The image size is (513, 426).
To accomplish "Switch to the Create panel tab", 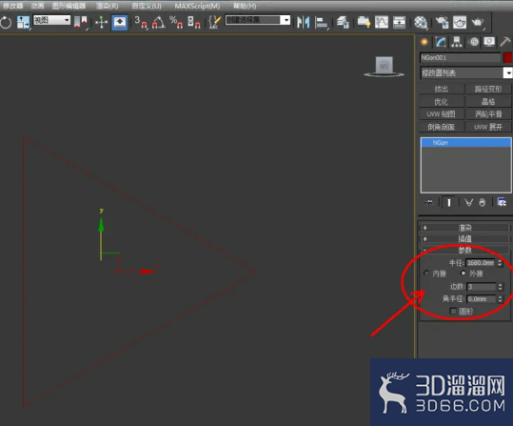I will tap(424, 42).
